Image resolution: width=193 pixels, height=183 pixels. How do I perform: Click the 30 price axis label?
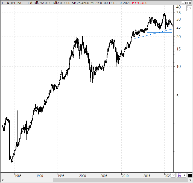179,19
